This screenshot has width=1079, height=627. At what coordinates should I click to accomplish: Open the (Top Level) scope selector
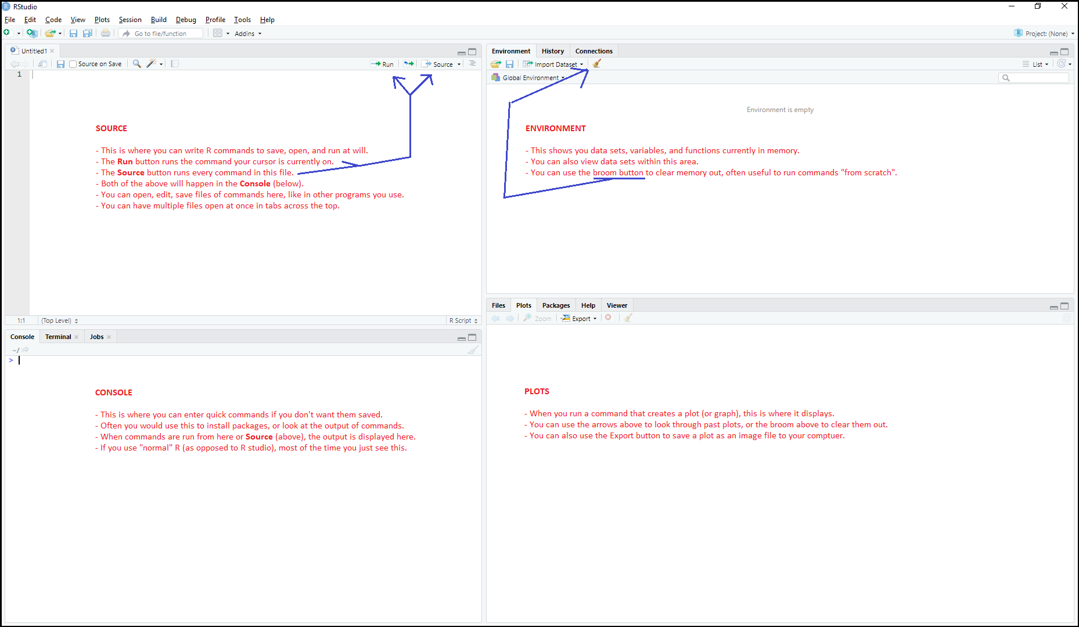pos(60,320)
